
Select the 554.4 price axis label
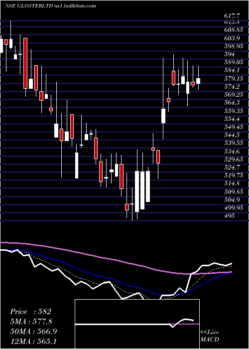(232, 119)
